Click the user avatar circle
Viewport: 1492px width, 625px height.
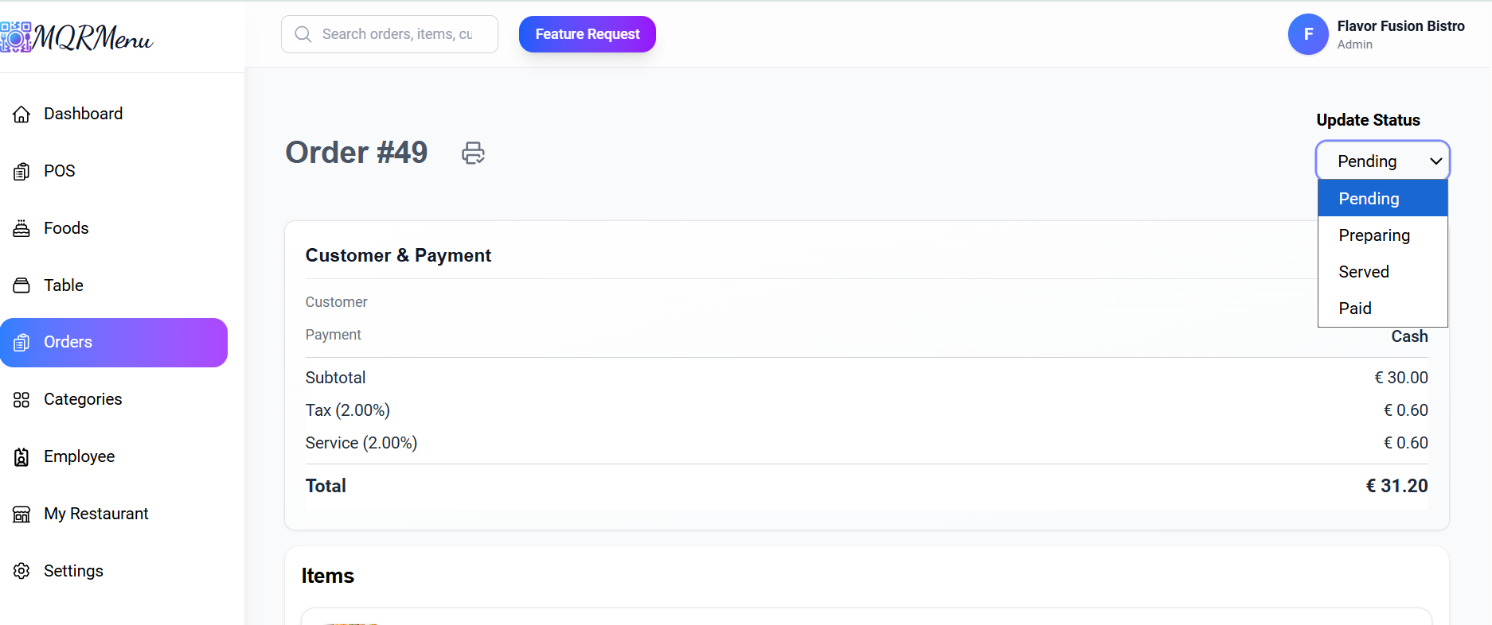1308,34
